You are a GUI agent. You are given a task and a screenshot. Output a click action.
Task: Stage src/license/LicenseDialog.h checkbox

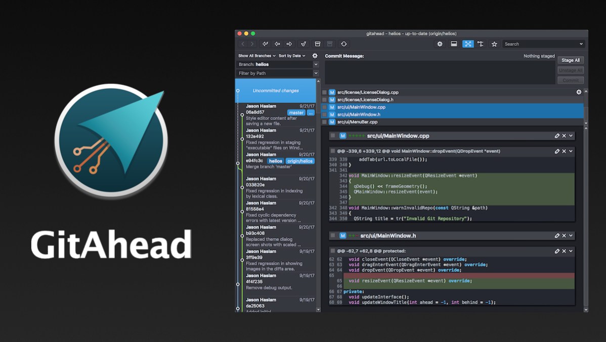(324, 100)
